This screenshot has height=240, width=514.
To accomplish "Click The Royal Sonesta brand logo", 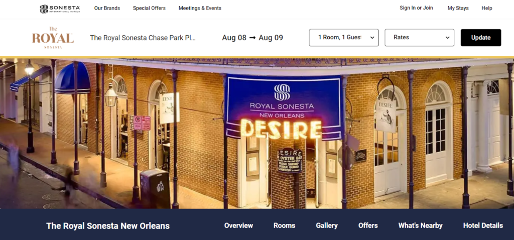I will (x=53, y=38).
